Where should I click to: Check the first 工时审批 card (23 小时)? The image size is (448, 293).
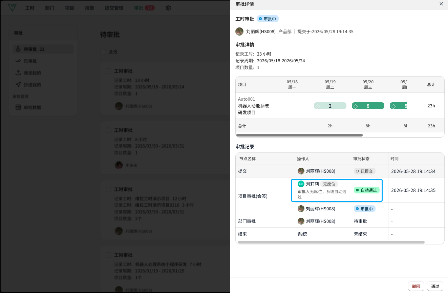pos(108,71)
